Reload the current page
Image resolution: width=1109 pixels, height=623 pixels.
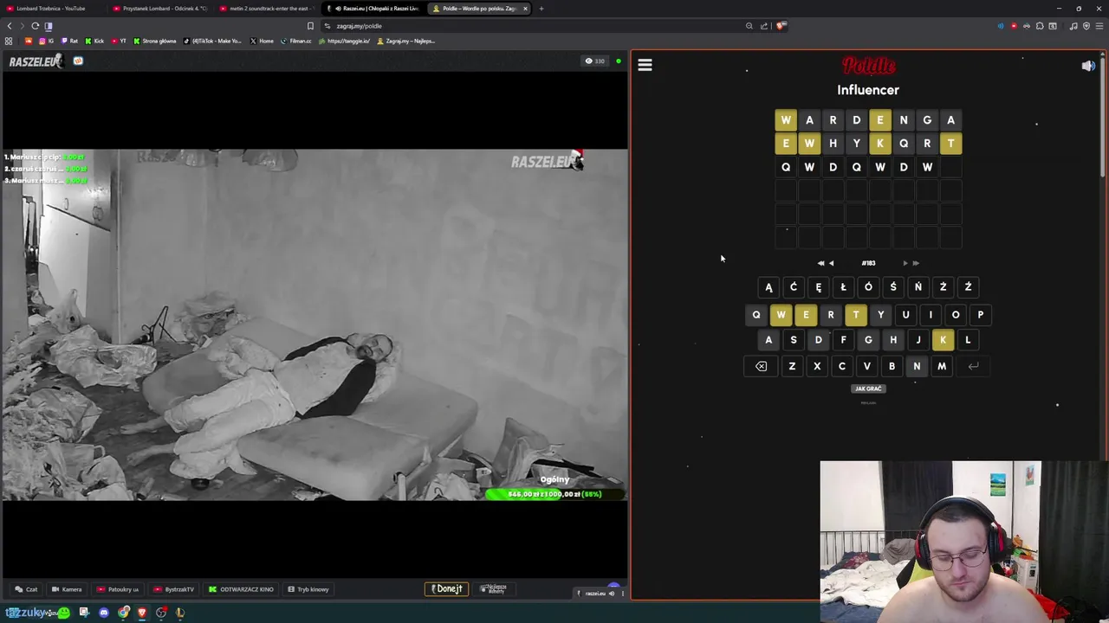pyautogui.click(x=35, y=26)
